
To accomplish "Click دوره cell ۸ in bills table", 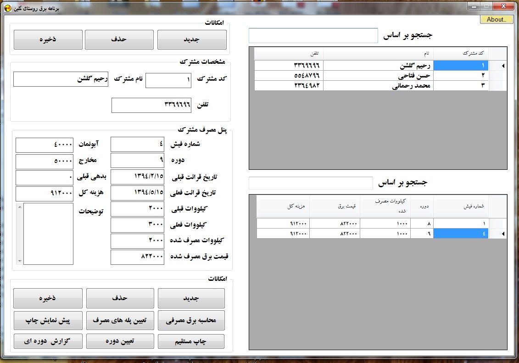I will [x=422, y=223].
